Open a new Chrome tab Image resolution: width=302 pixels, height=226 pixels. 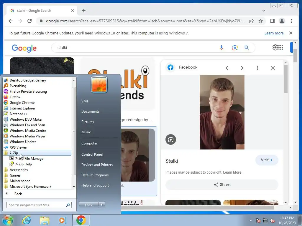pos(83,11)
